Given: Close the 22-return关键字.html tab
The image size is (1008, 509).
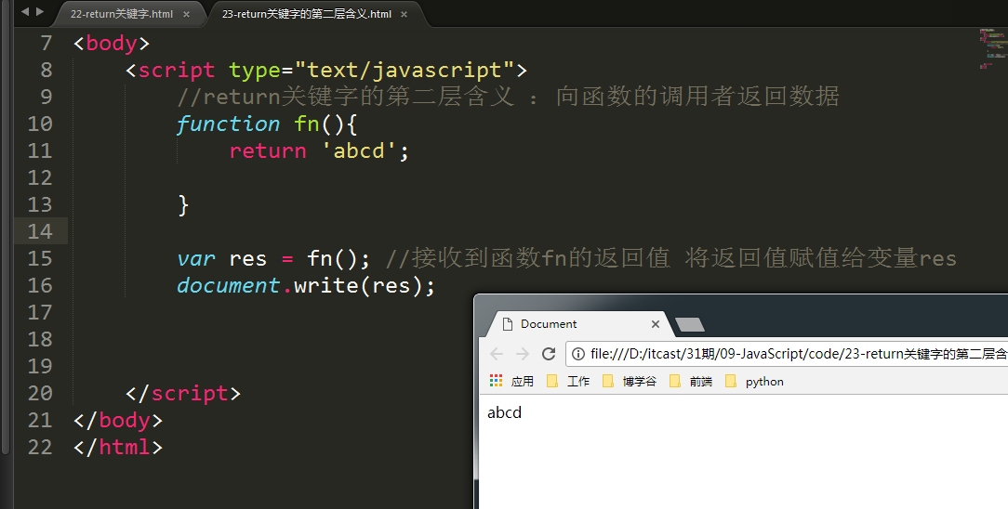Looking at the screenshot, I should point(186,14).
